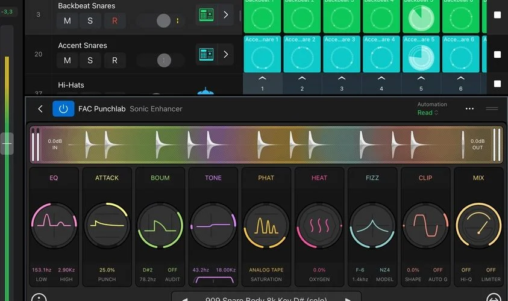Stop Accent Snares row with square button
Screen dimensions: 508x301
coord(497,54)
